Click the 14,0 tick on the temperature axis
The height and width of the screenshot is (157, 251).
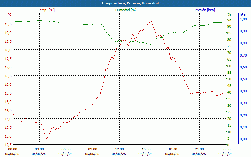(8, 119)
